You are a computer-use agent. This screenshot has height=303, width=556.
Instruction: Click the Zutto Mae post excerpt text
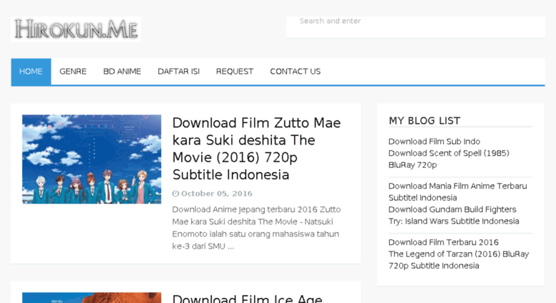(x=256, y=228)
